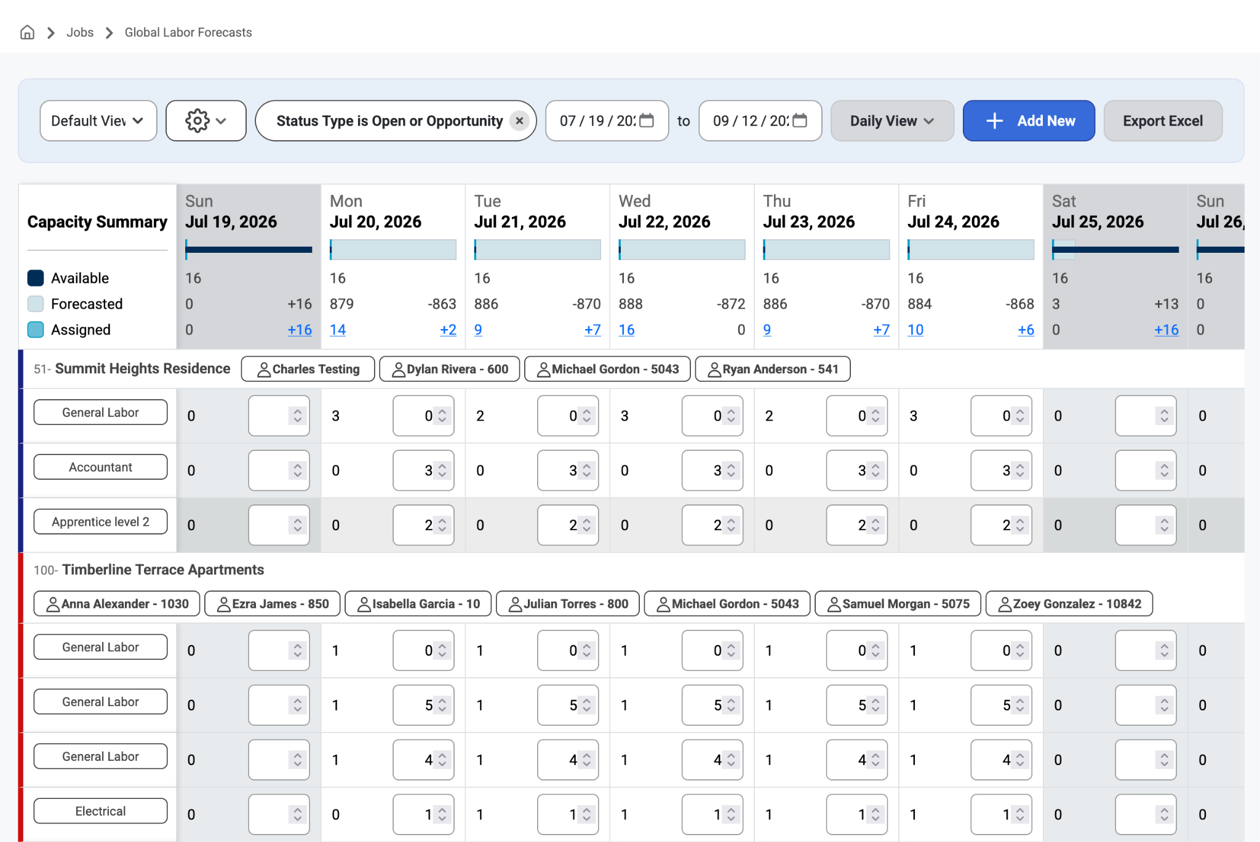Click capacity bar for Wed Jul 22
Screen dimensions: 1260x842
click(682, 249)
